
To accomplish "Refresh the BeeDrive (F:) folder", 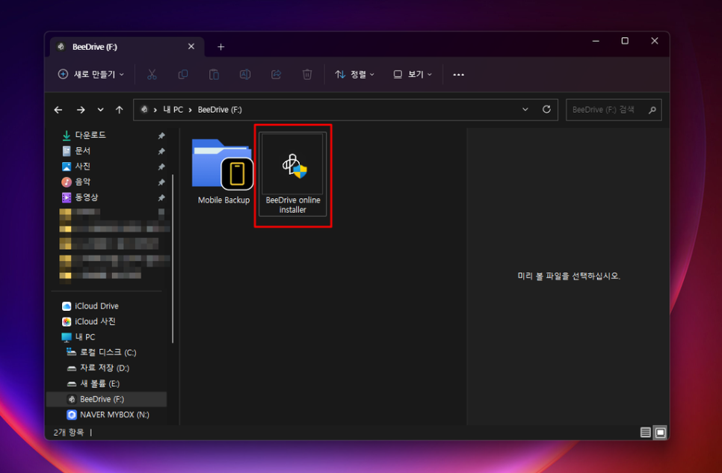I will tap(546, 109).
